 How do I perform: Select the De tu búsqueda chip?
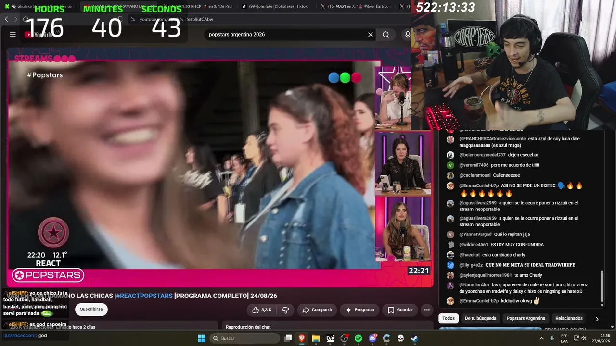pos(480,318)
